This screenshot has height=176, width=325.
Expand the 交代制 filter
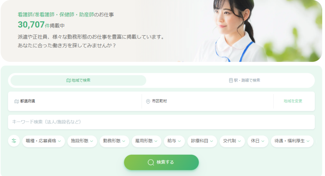pyautogui.click(x=232, y=141)
